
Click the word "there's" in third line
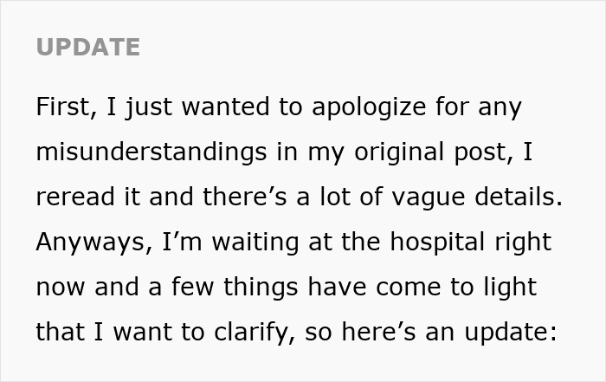click(245, 197)
